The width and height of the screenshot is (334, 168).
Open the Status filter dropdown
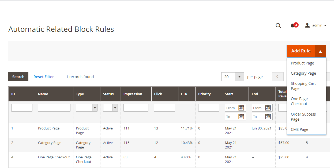[110, 108]
